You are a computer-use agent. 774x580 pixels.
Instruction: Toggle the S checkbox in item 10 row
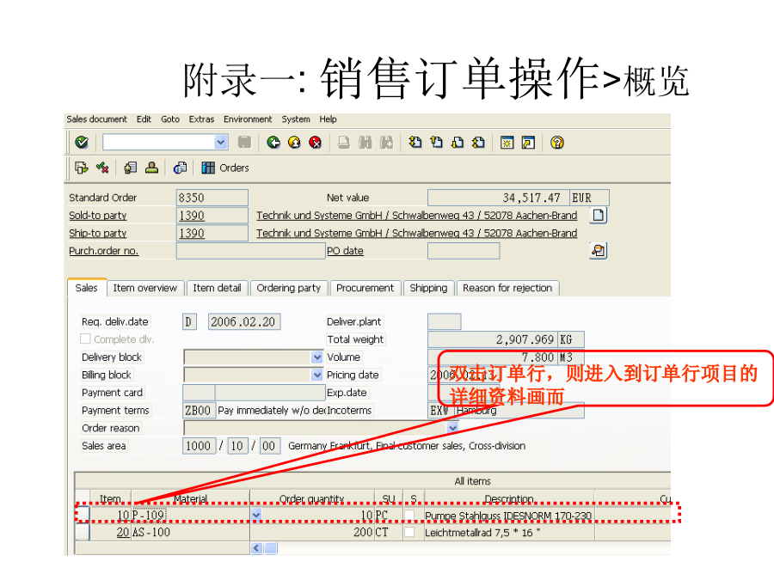409,515
